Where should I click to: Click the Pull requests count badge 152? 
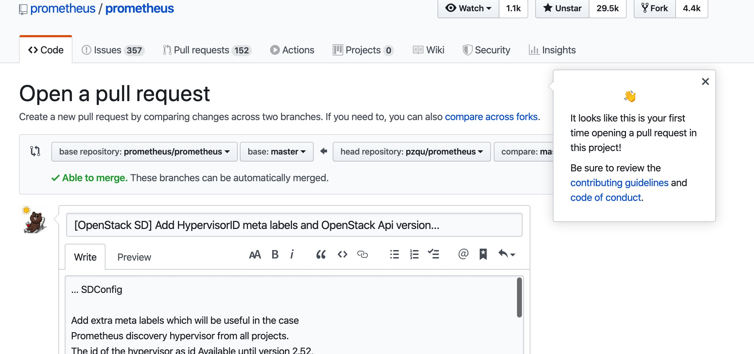[x=242, y=51]
